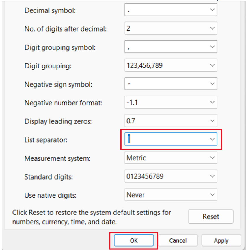Image resolution: width=246 pixels, height=250 pixels.
Task: Open the List separator dropdown arrow
Action: 212,139
